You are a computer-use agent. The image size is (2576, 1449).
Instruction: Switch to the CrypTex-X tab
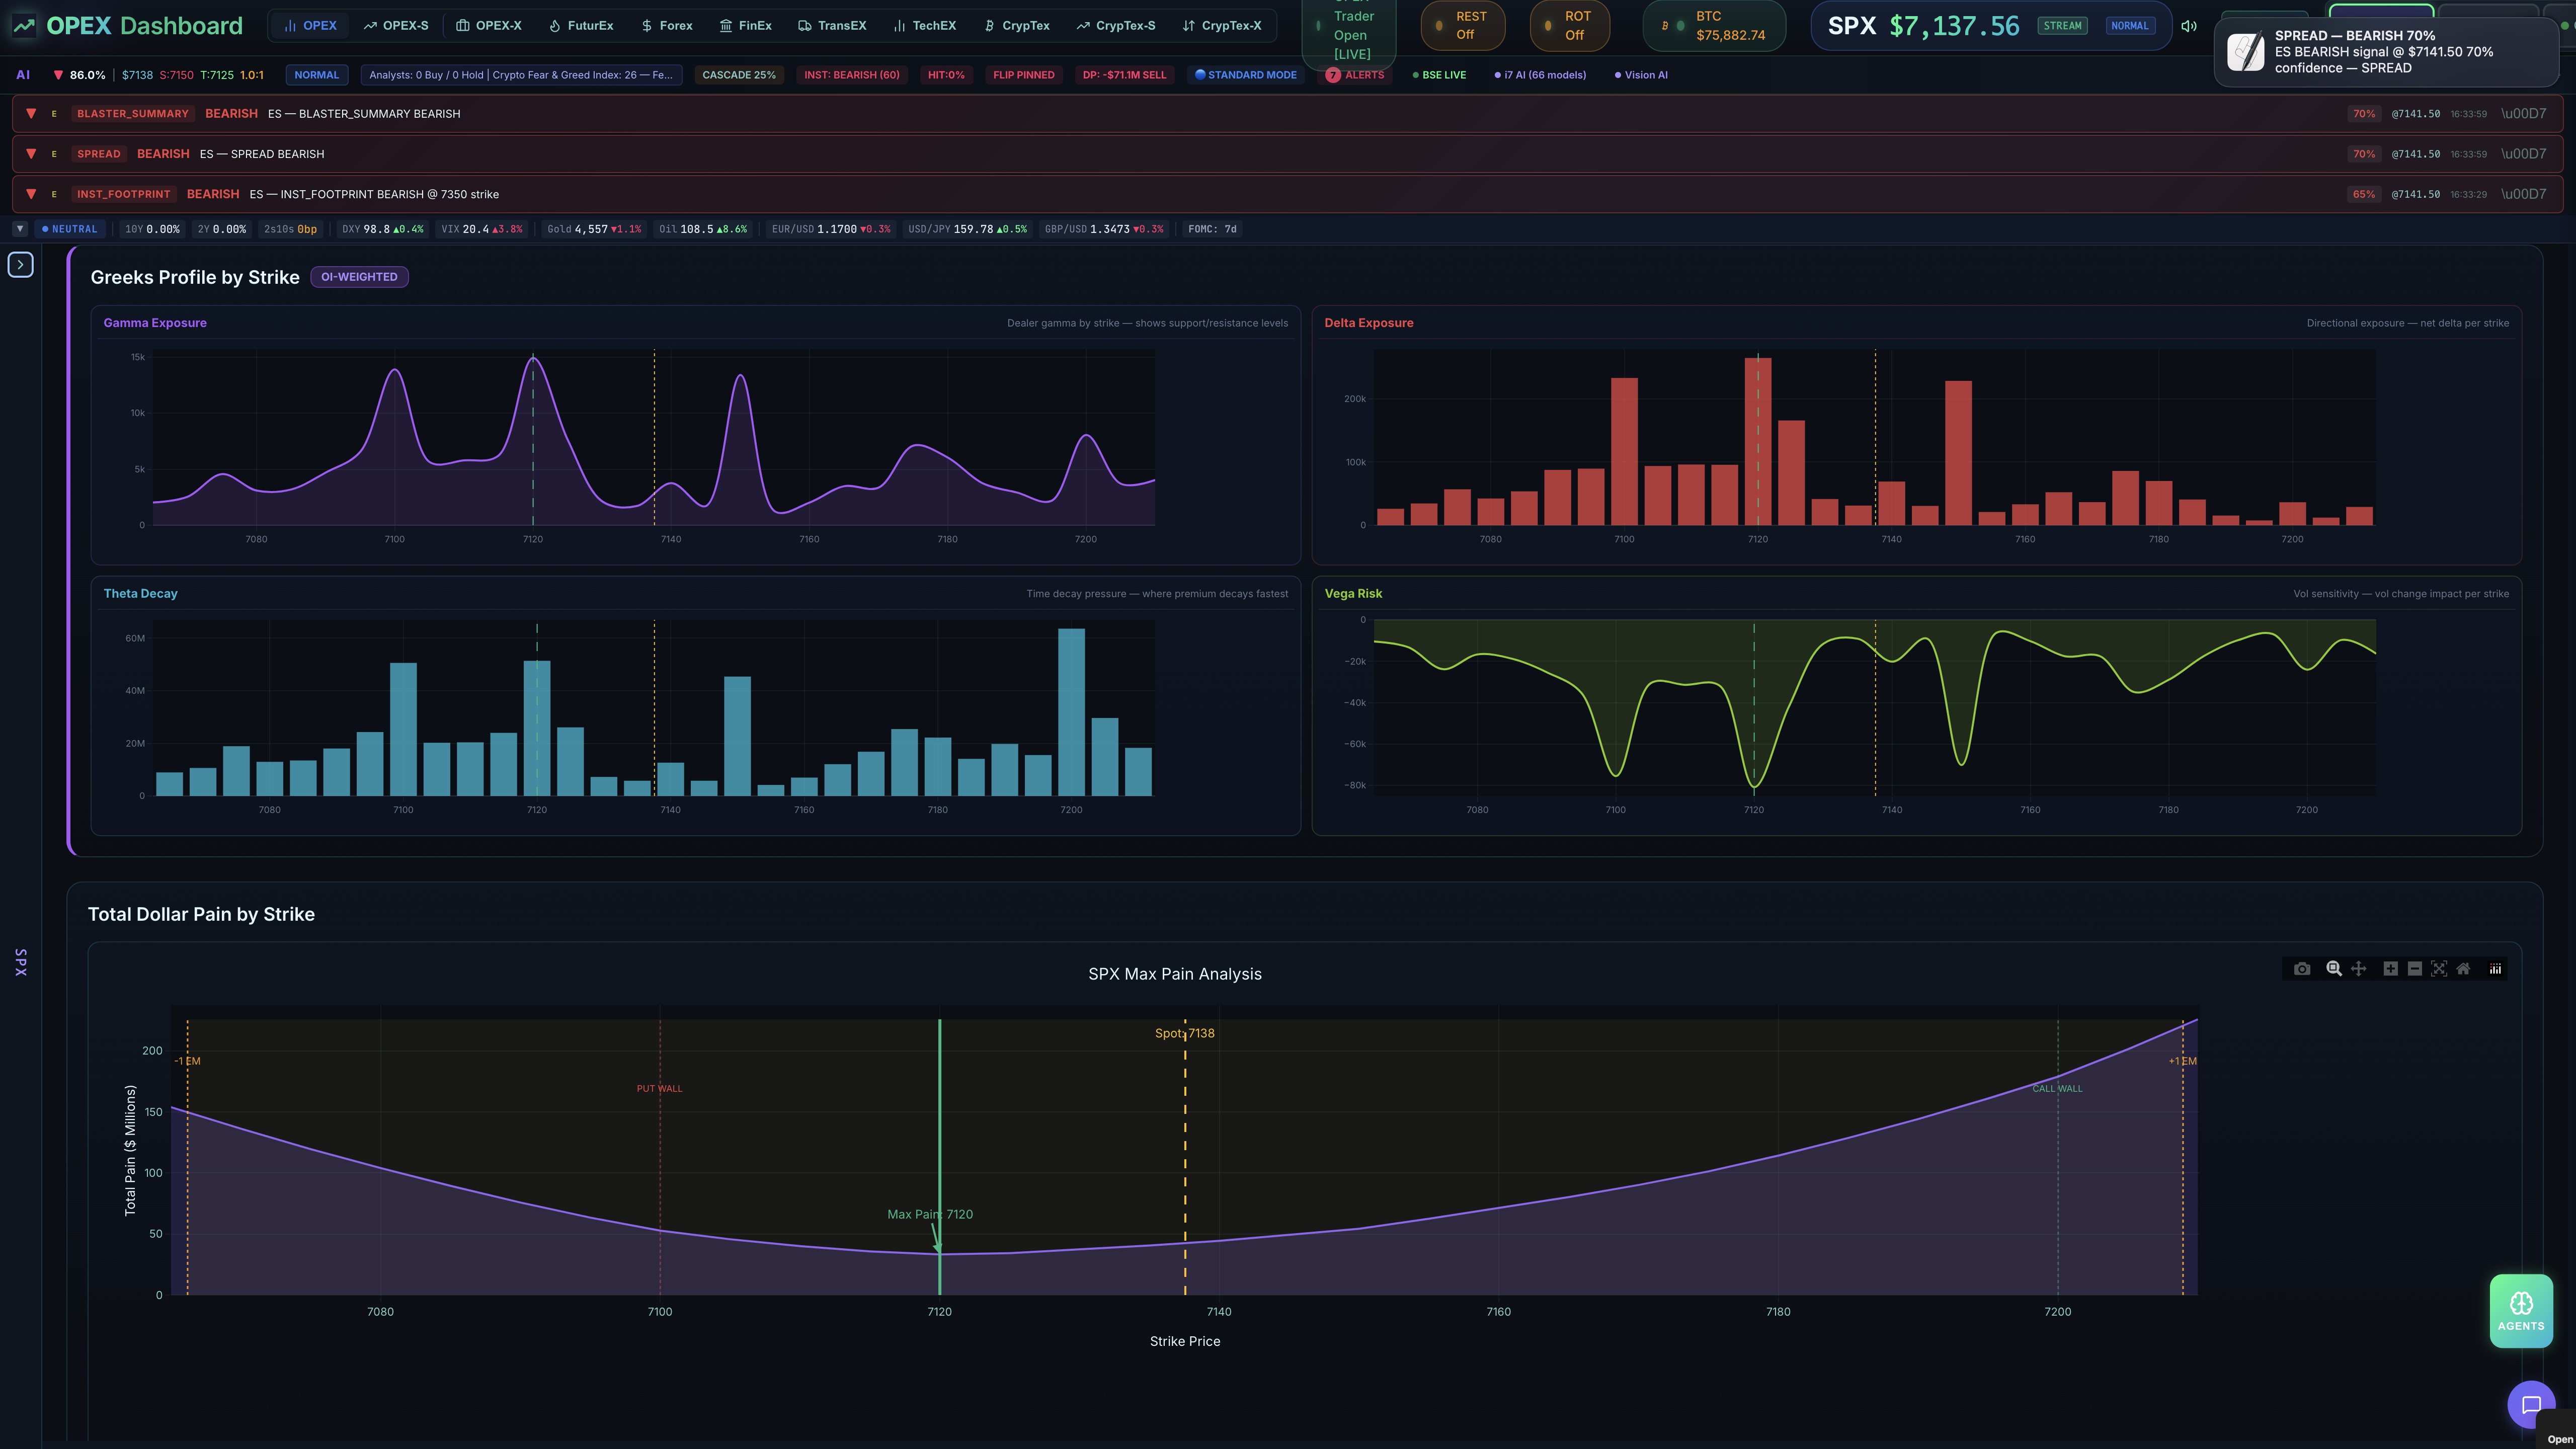click(1222, 26)
